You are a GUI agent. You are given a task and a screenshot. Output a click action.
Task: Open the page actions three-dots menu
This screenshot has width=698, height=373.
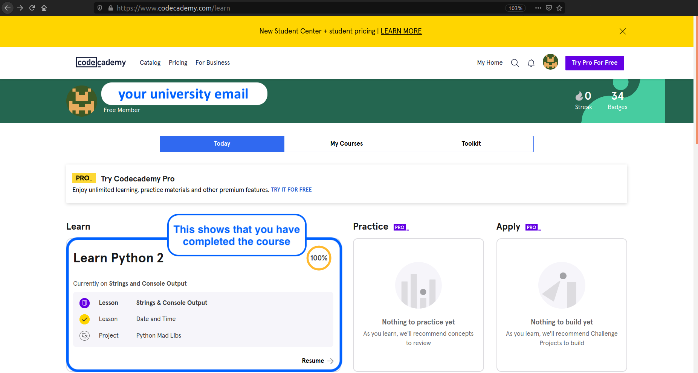538,8
